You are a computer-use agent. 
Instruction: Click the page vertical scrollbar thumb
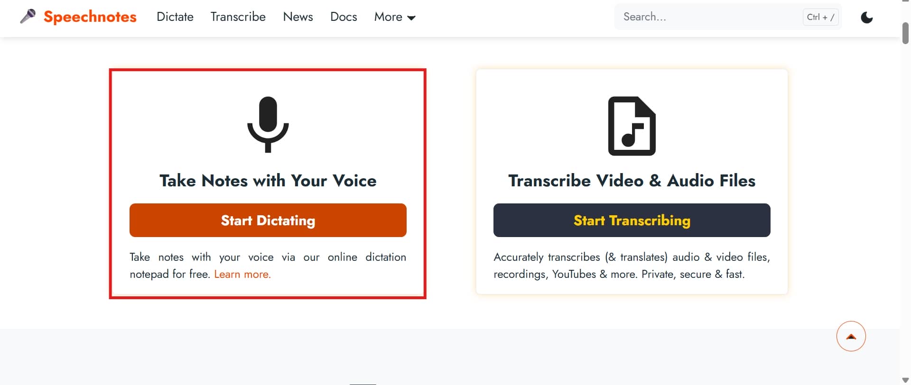tap(905, 33)
